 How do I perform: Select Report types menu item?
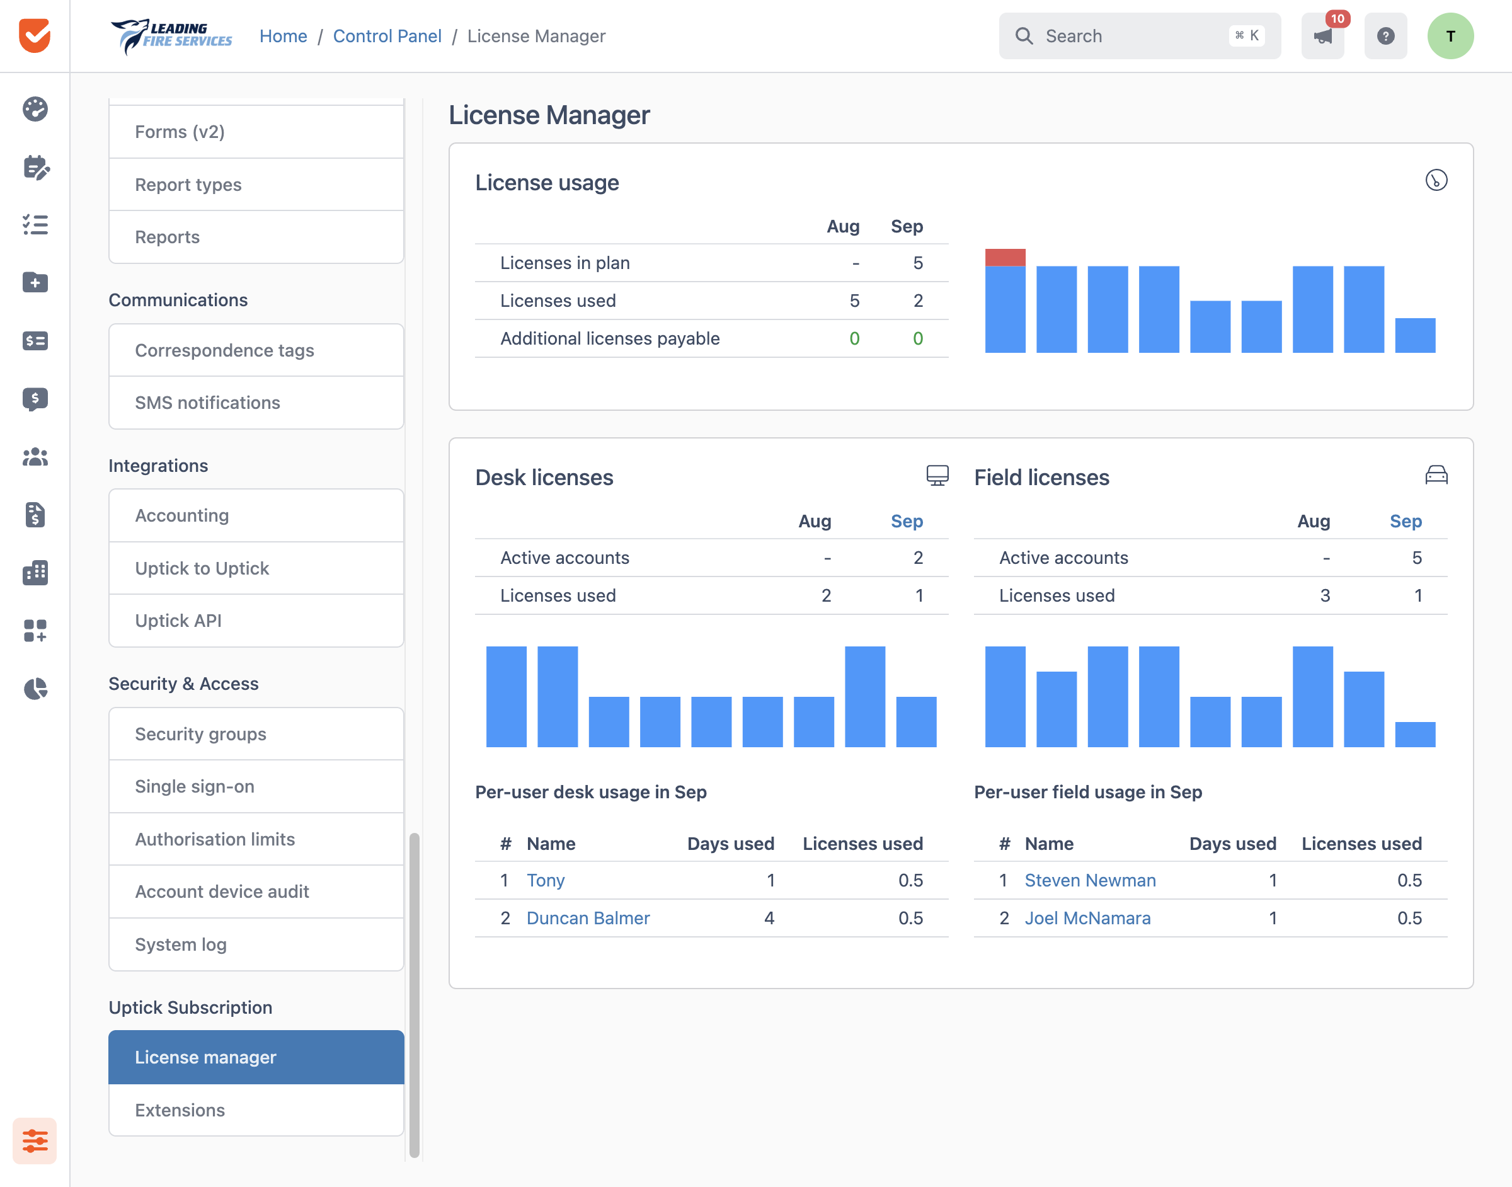point(256,184)
